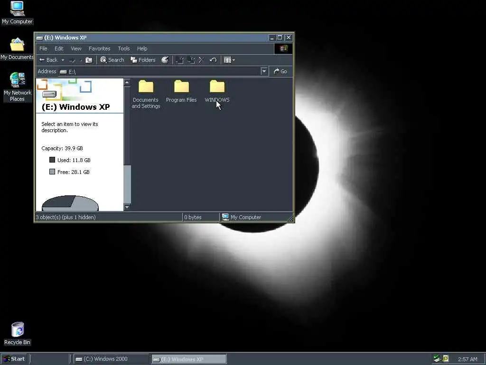Click the Undo toolbar icon
The image size is (486, 365).
(x=213, y=60)
